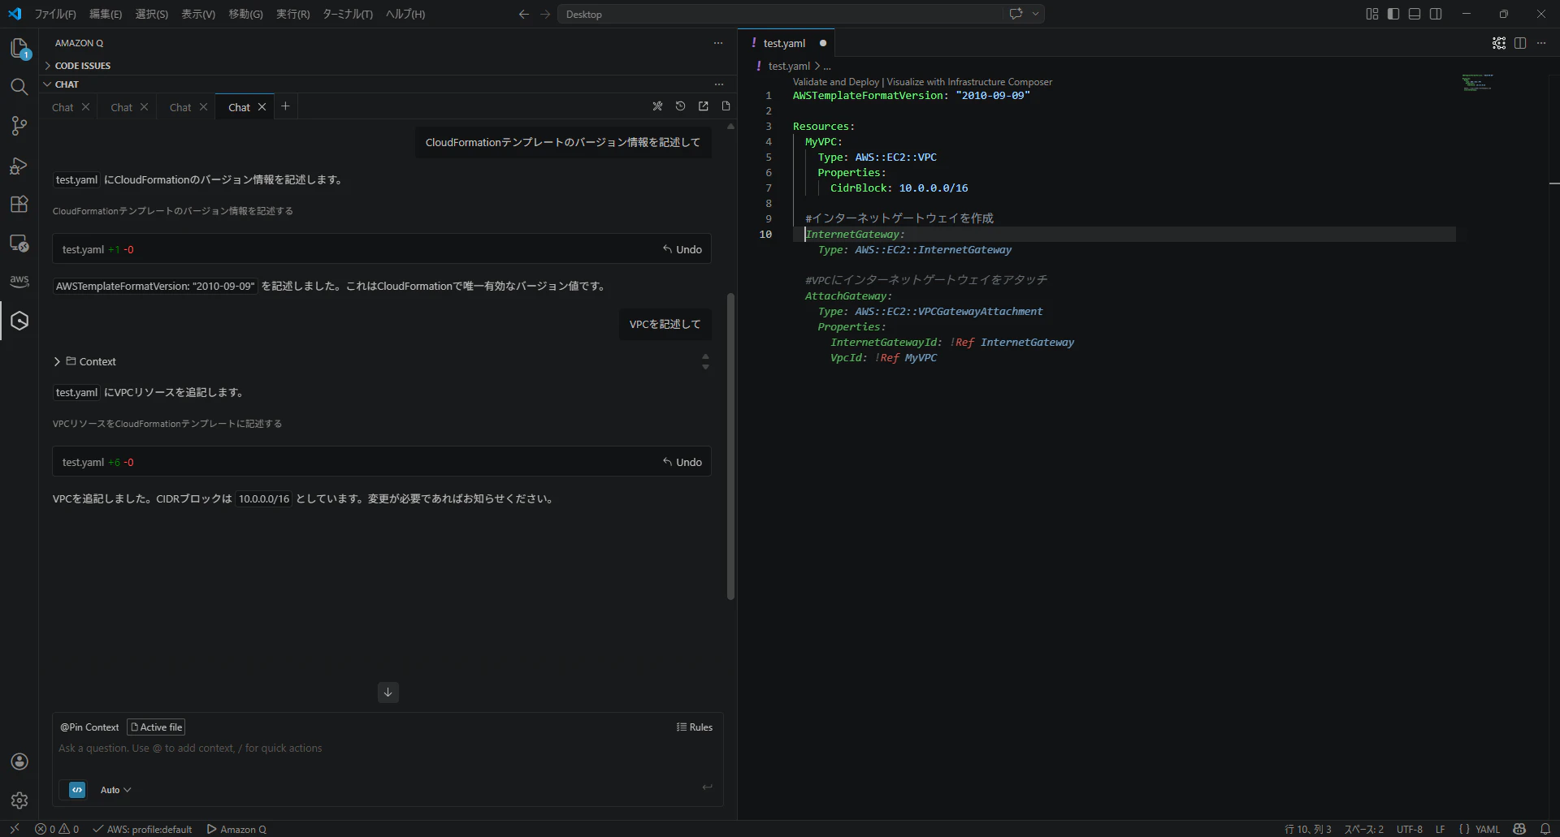Toggle the Secondary Side Bar layout button
The height and width of the screenshot is (837, 1560).
(x=1436, y=14)
